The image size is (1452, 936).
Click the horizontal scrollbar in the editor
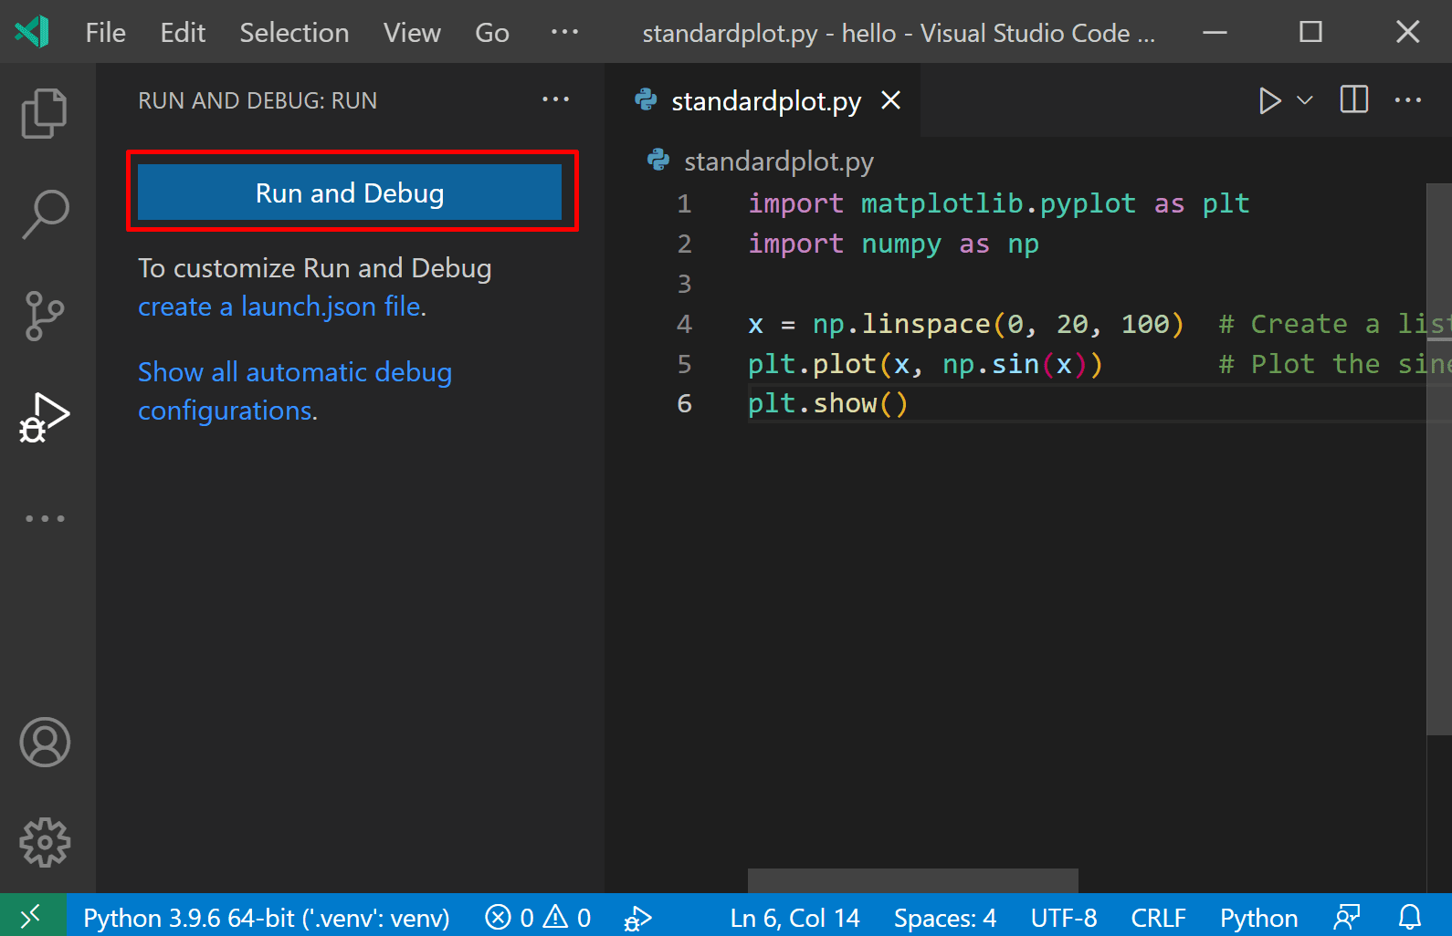(x=912, y=880)
